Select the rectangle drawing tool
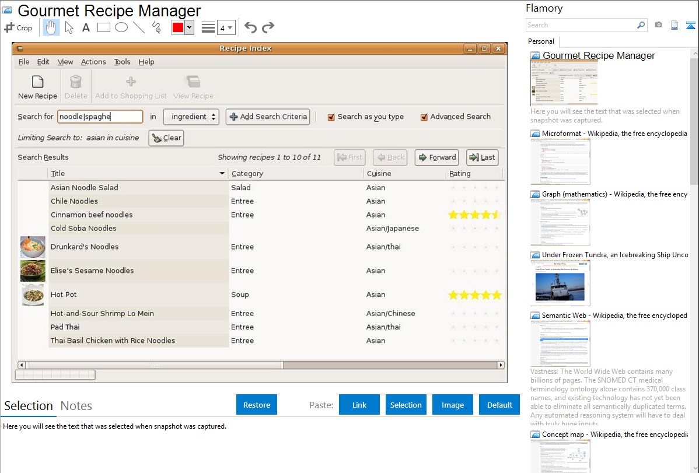This screenshot has height=473, width=699. tap(103, 27)
